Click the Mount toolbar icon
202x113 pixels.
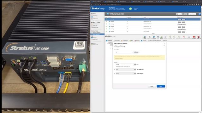pyautogui.click(x=145, y=37)
